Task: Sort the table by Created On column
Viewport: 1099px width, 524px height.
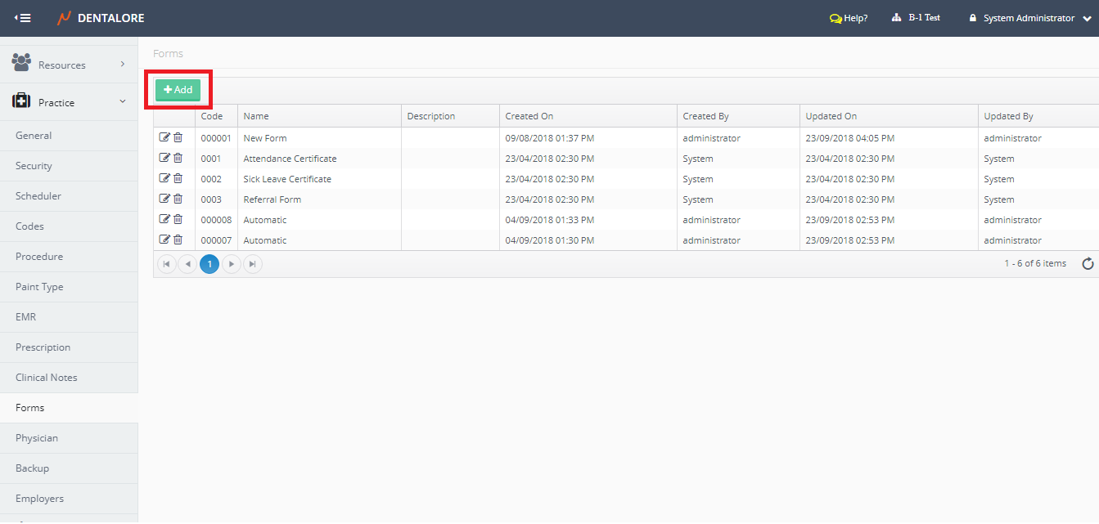Action: tap(529, 116)
